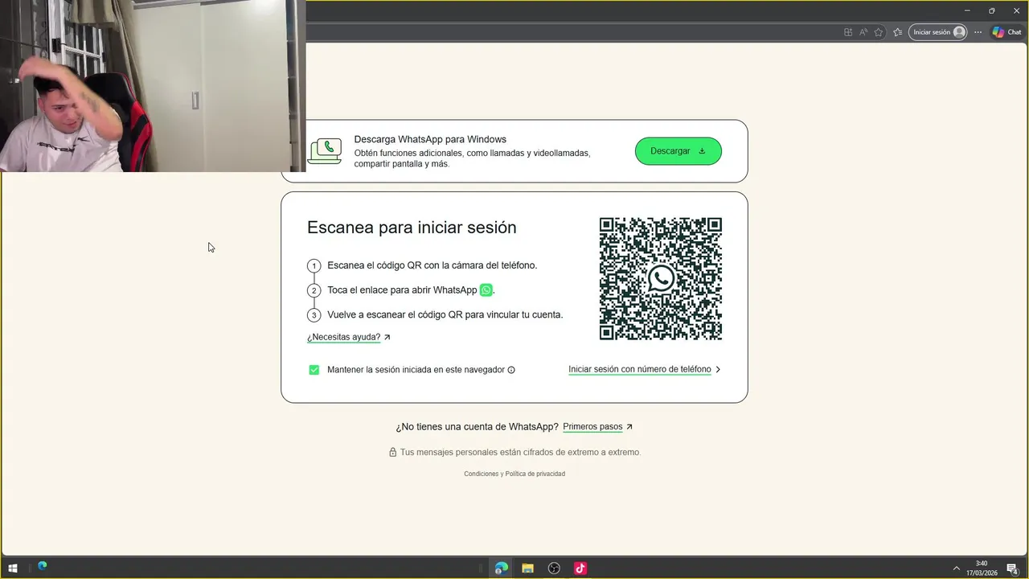Image resolution: width=1029 pixels, height=579 pixels.
Task: Click the Escanea para iniciar sesión heading
Action: tap(412, 228)
